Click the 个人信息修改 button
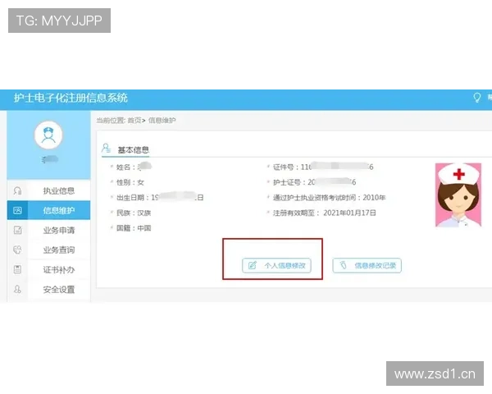Image resolution: width=492 pixels, height=394 pixels. click(x=276, y=265)
